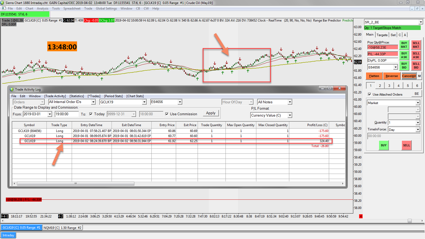Screen dimensions: 425x239
Task: Toggle the Today checkbox in date range
Action: pos(91,114)
